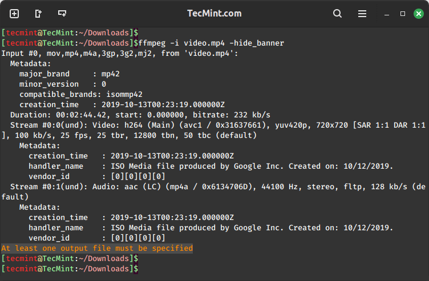This screenshot has width=429, height=281.
Task: Click the first empty prompt at top
Action: [70, 33]
